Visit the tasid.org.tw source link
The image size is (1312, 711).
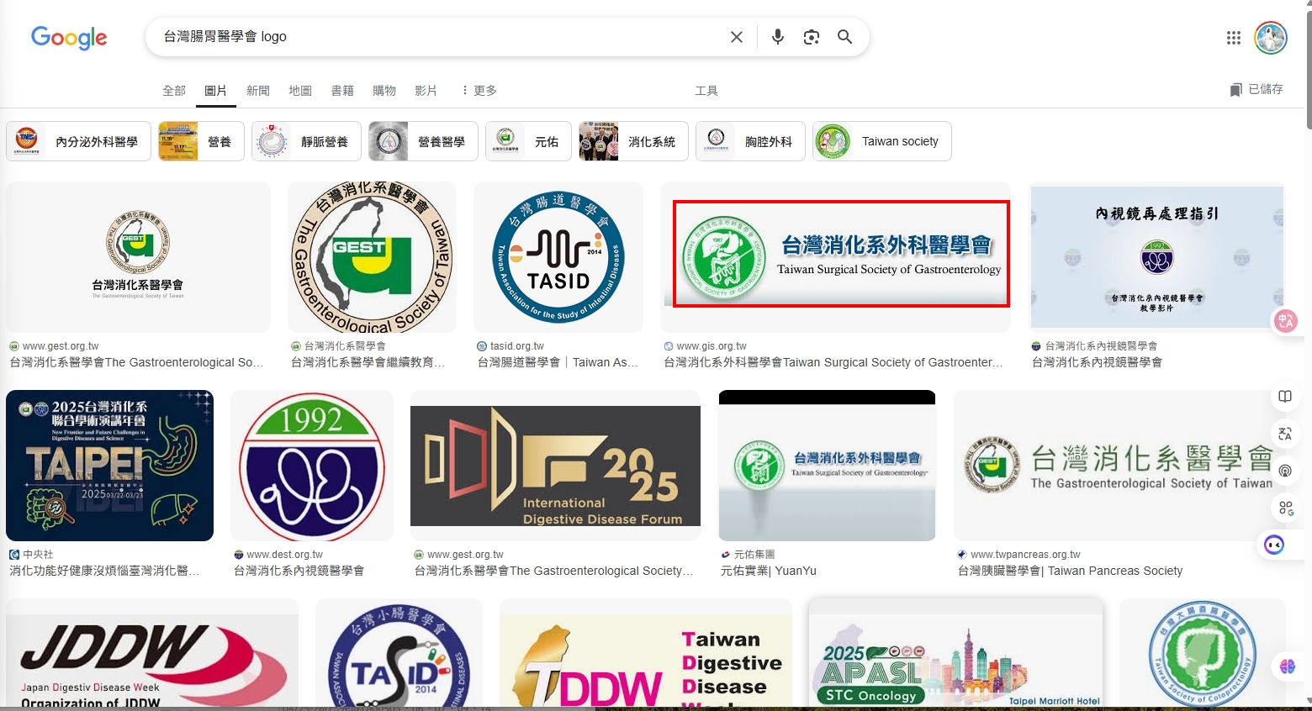click(511, 346)
